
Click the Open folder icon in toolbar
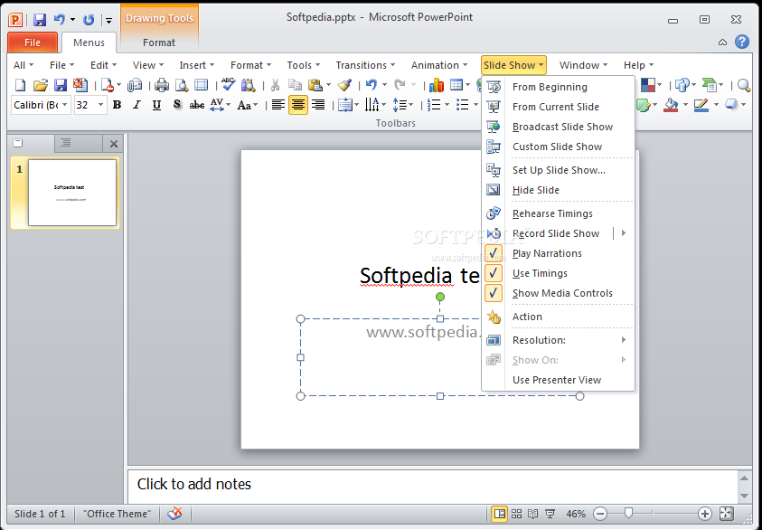coord(41,86)
